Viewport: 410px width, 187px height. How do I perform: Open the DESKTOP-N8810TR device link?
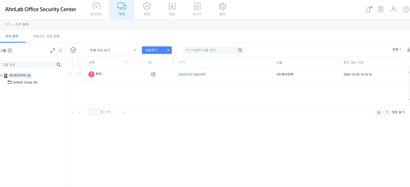(x=192, y=74)
